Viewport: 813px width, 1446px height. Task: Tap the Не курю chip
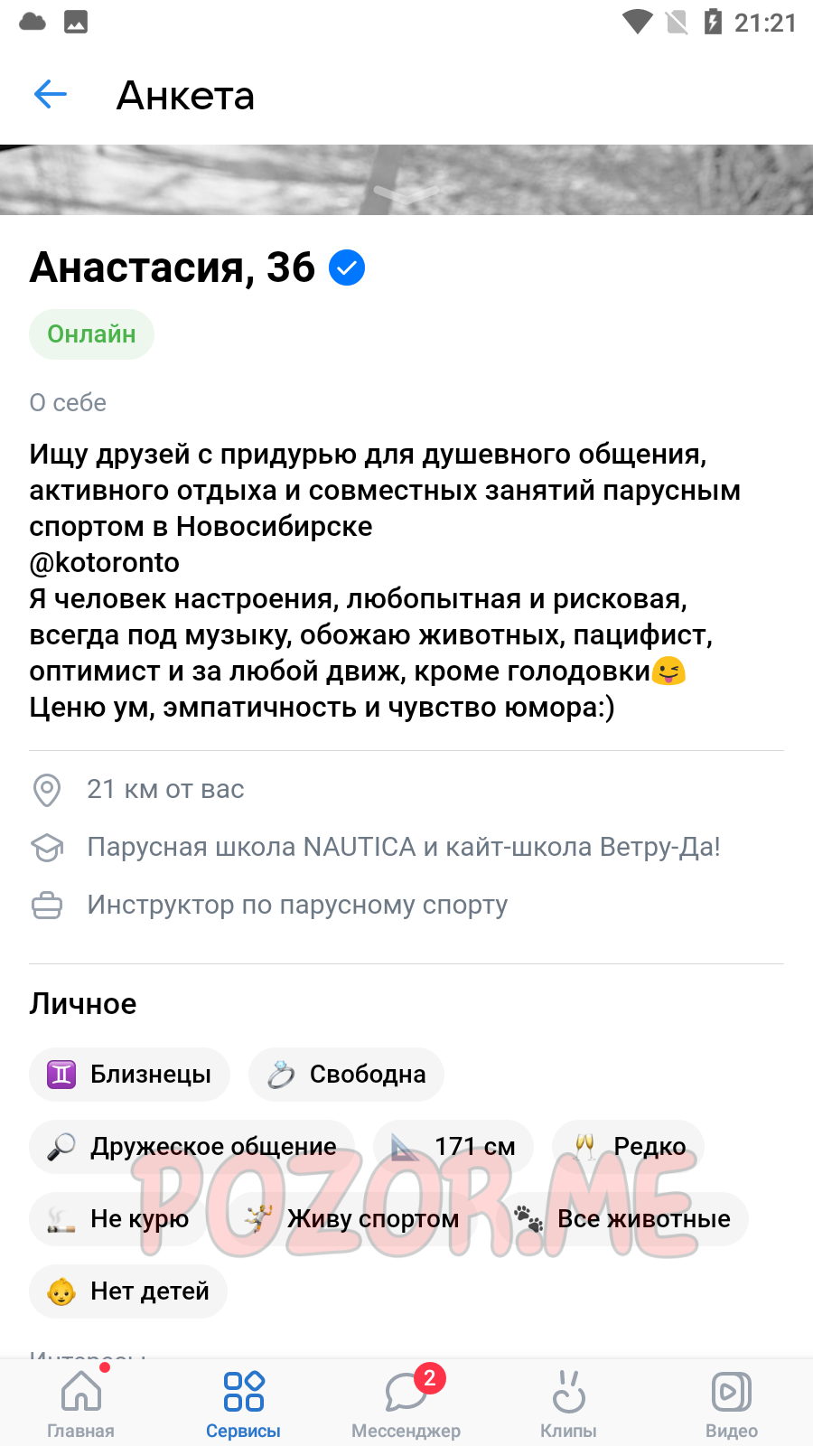[x=118, y=1219]
